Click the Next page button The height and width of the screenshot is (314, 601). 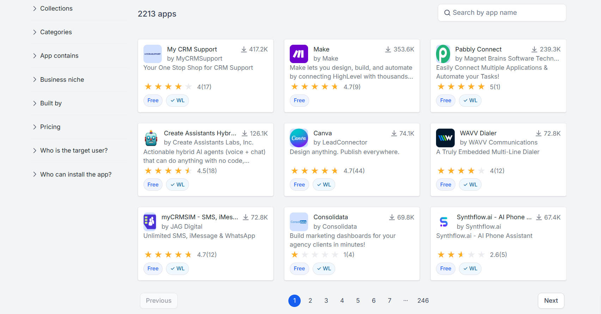[551, 301]
